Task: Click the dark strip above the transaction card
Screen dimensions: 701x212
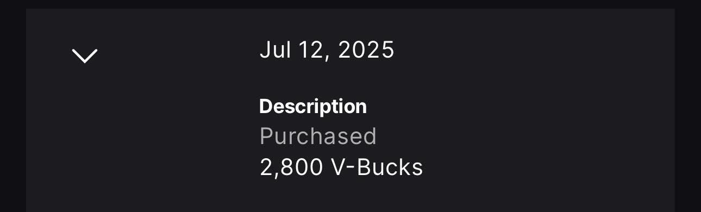Action: pos(351,4)
